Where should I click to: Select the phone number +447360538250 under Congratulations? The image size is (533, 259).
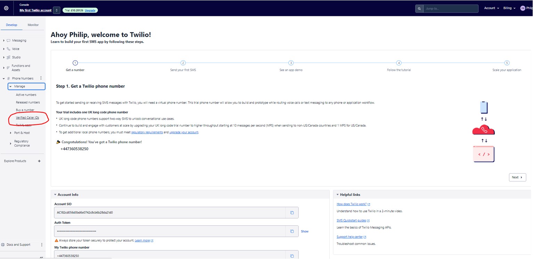click(74, 149)
